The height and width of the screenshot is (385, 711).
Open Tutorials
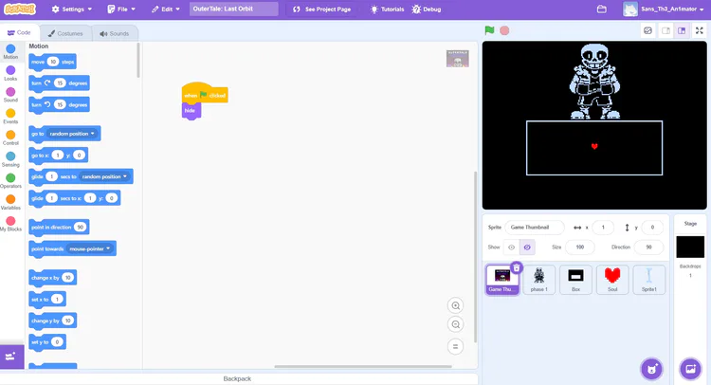click(x=387, y=9)
